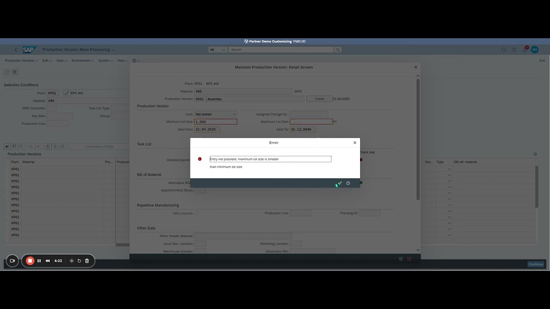Restart the recording

79,261
